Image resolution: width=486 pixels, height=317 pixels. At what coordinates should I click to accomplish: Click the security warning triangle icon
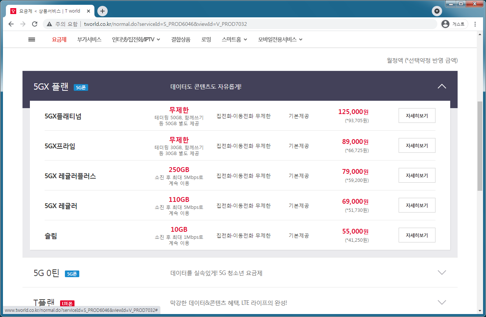coord(49,24)
